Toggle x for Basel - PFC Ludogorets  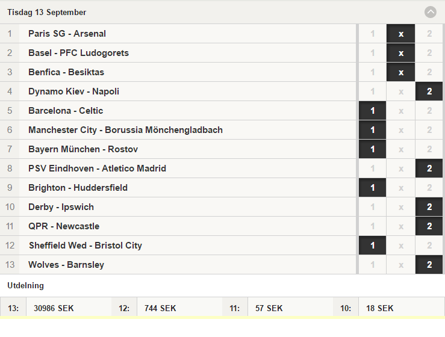(x=400, y=53)
